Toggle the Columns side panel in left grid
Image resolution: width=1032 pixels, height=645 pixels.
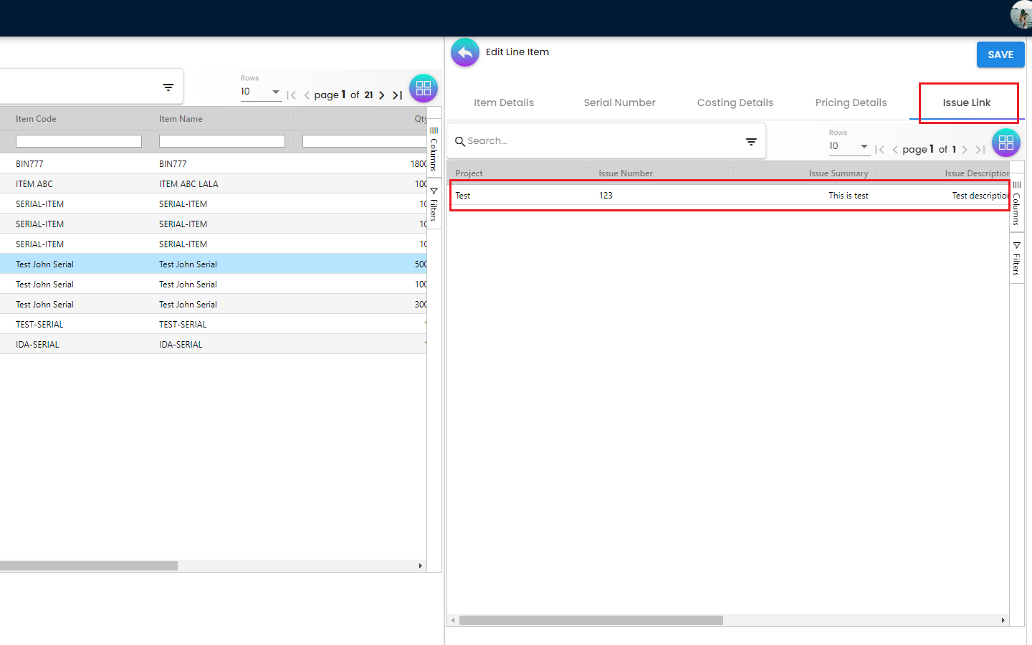tap(434, 148)
